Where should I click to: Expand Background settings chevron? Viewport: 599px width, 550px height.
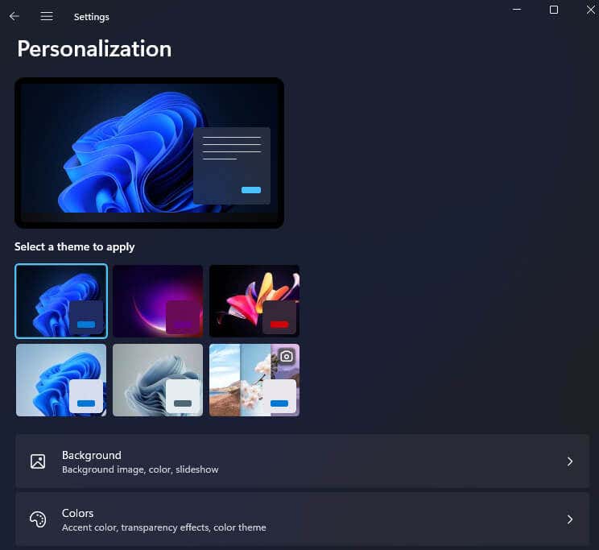569,461
